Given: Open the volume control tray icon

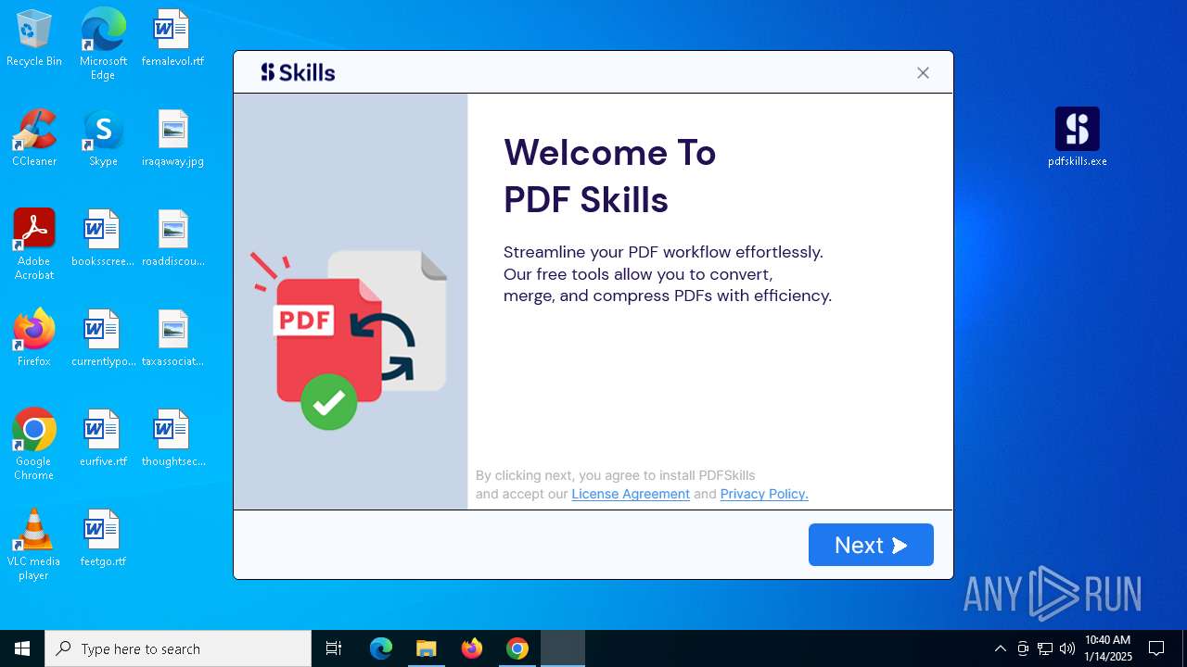Looking at the screenshot, I should coord(1067,648).
